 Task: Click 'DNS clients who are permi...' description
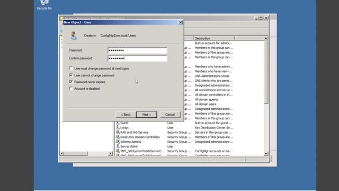point(213,81)
